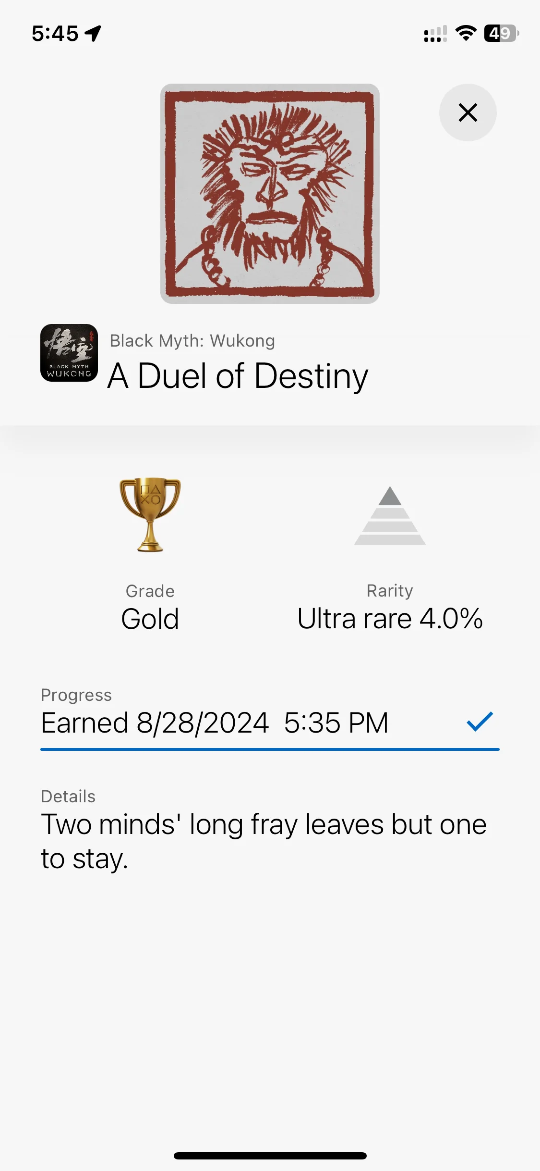Tap the location arrow in status bar

click(x=93, y=33)
